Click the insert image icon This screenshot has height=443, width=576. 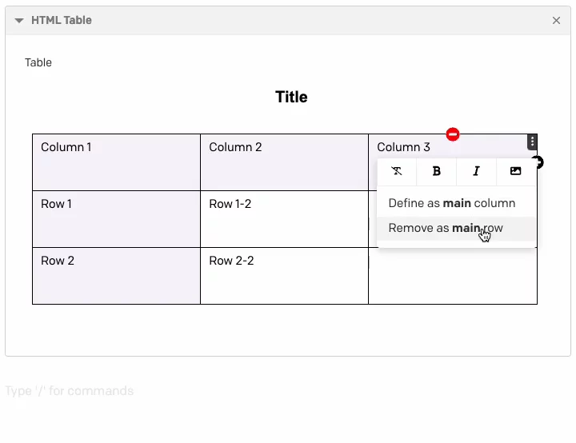point(516,171)
